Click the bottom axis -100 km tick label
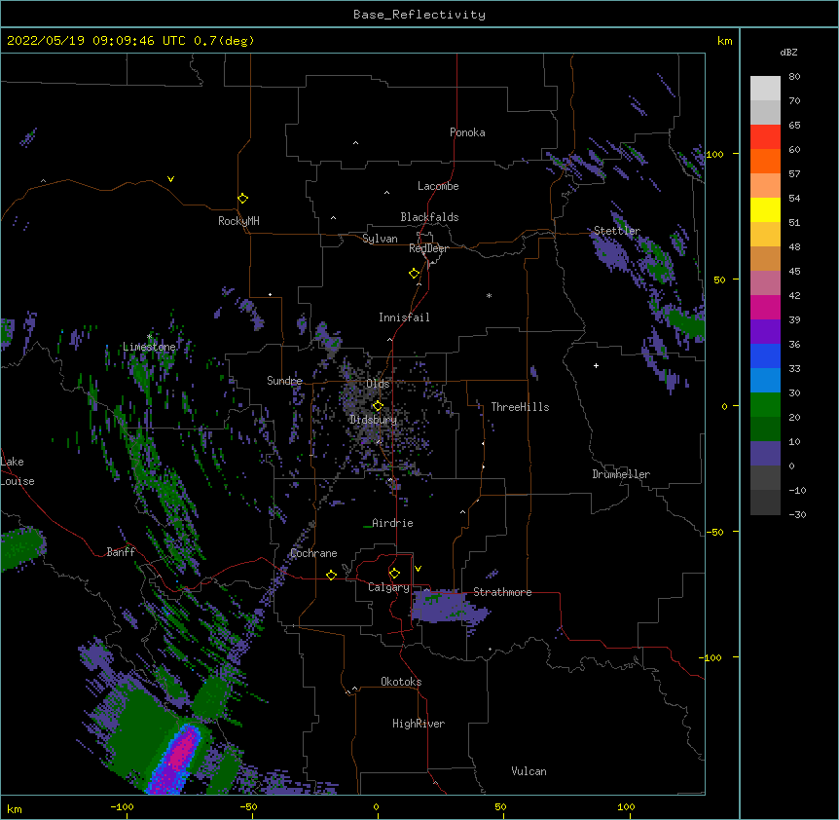This screenshot has height=820, width=839. pyautogui.click(x=122, y=806)
